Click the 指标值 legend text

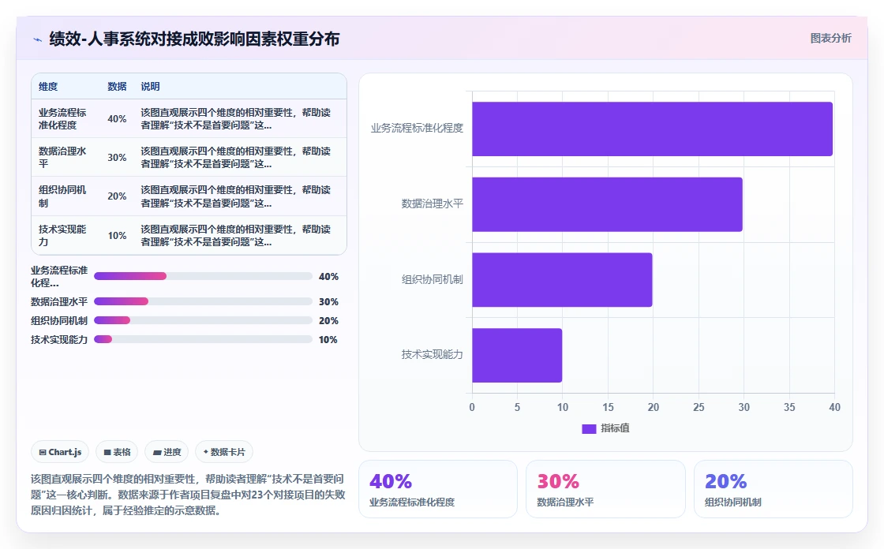tap(615, 428)
